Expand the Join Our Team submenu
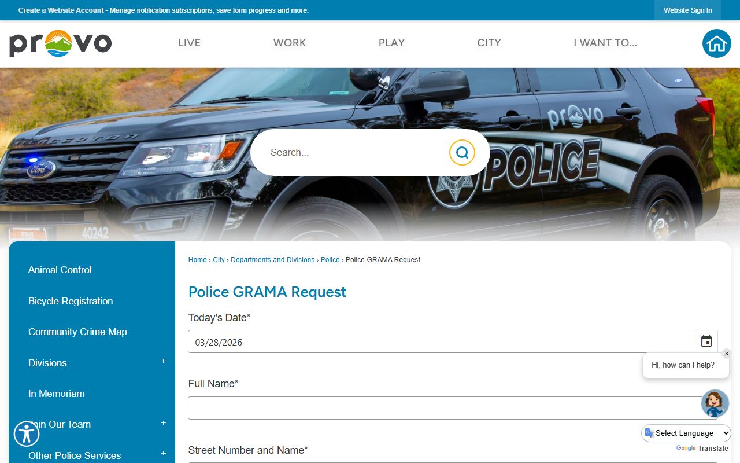 [164, 423]
